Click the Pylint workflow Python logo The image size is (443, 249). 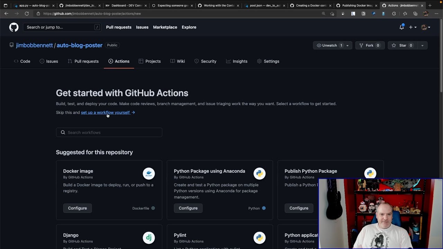(260, 238)
